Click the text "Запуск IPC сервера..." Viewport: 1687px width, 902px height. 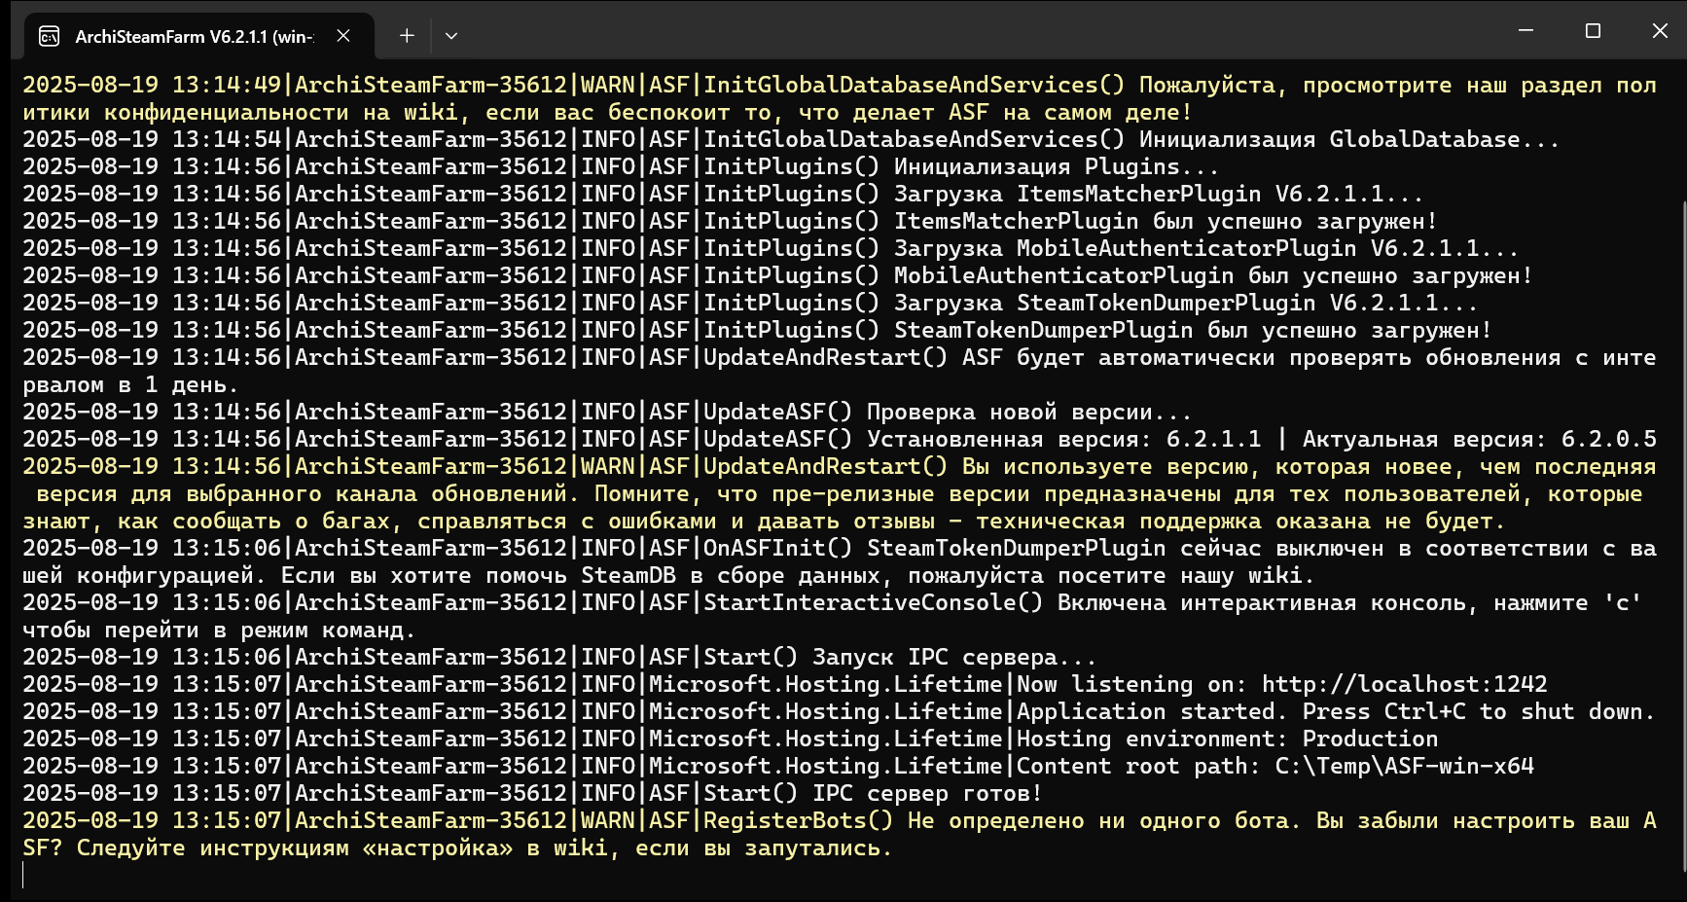tap(954, 658)
